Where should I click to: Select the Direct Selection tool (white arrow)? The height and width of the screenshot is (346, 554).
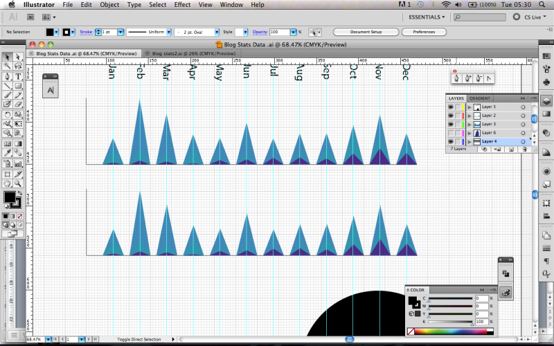click(18, 57)
